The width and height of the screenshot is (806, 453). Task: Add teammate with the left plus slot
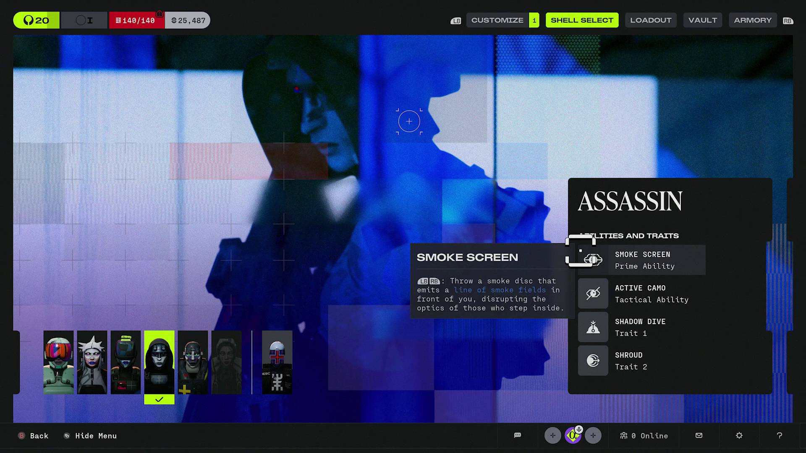(x=552, y=435)
